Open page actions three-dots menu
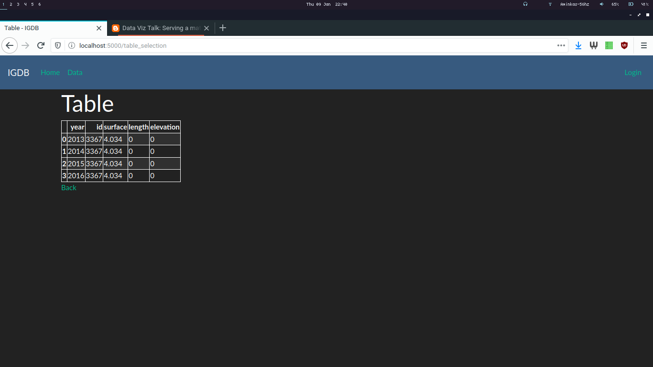The height and width of the screenshot is (367, 653). point(561,45)
